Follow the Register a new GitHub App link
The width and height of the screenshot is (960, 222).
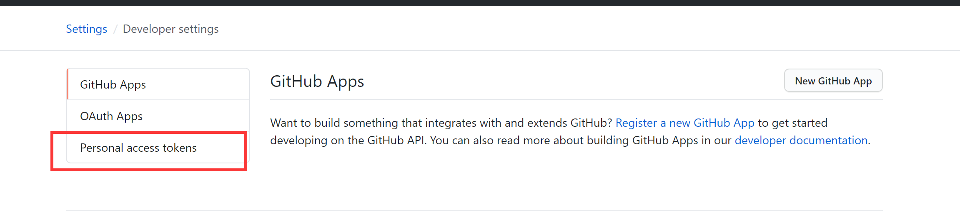tap(684, 123)
